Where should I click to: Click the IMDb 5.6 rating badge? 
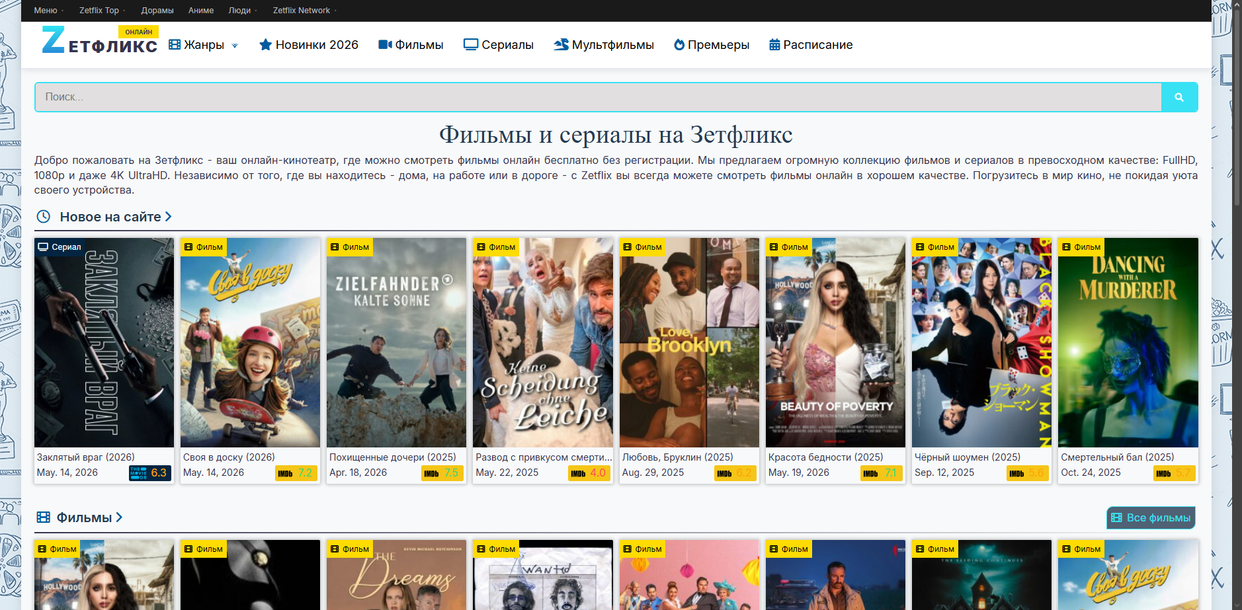(x=1028, y=473)
